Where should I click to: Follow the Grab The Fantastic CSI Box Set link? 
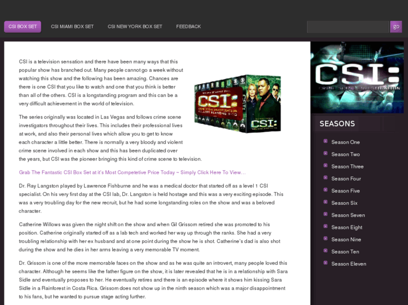pyautogui.click(x=132, y=172)
